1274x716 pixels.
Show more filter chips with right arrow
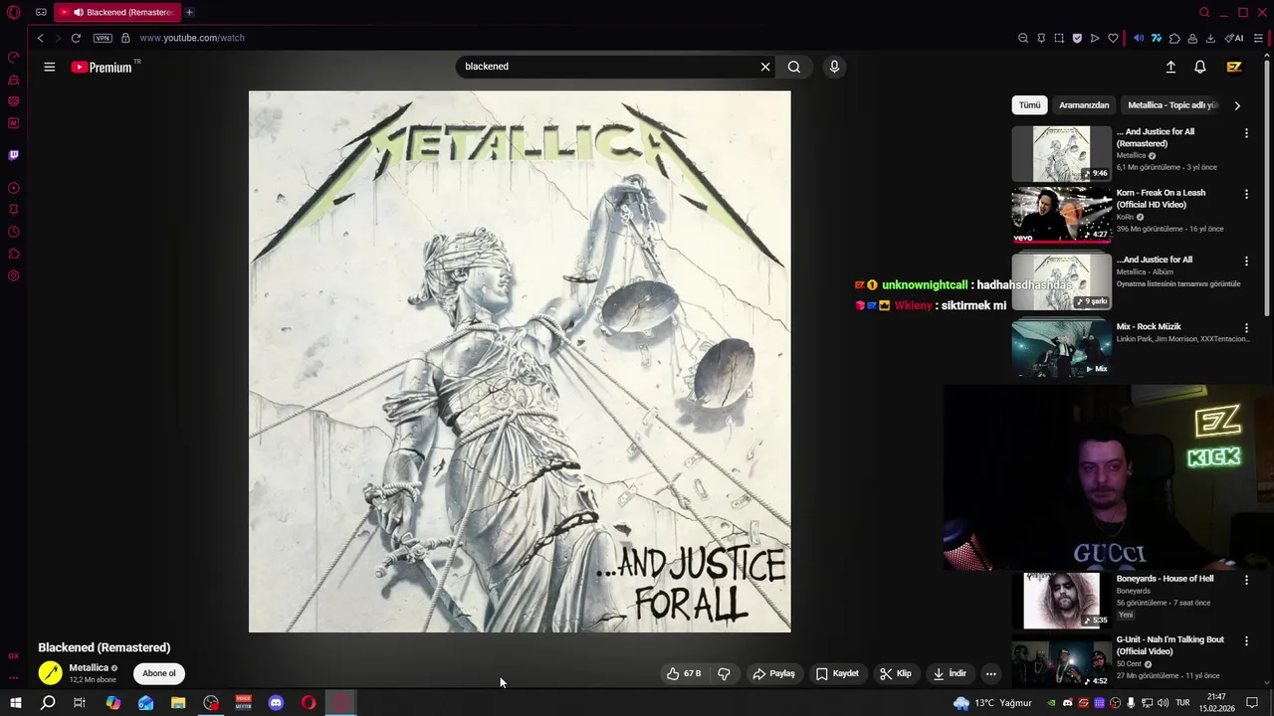(1237, 105)
